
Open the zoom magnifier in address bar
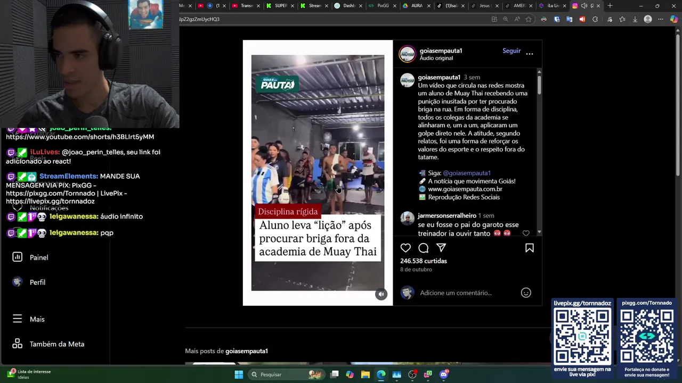(506, 19)
